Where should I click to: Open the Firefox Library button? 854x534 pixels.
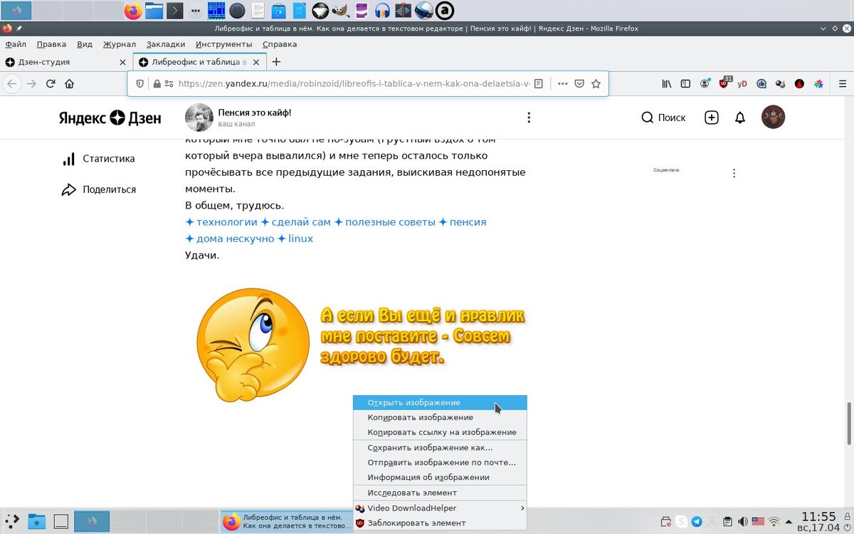point(667,83)
